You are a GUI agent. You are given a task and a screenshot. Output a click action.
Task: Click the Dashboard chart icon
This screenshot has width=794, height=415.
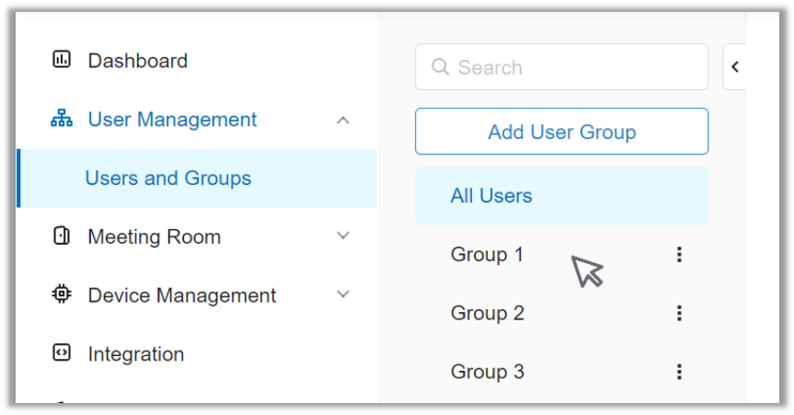coord(62,61)
